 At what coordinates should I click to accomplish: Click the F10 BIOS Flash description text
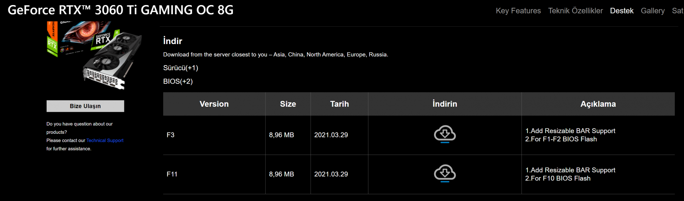[558, 179]
